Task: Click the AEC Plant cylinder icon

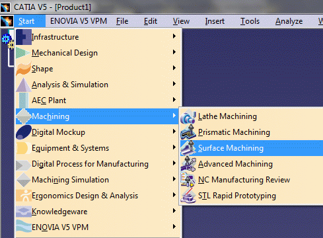Action: click(x=24, y=100)
